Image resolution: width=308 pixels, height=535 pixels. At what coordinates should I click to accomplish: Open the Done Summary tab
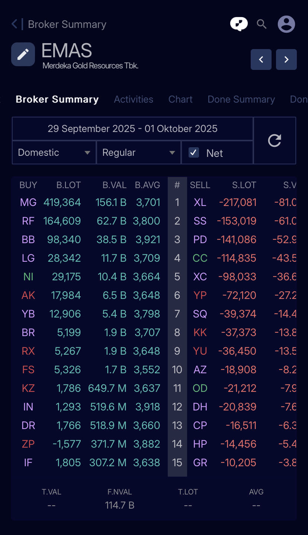click(241, 99)
